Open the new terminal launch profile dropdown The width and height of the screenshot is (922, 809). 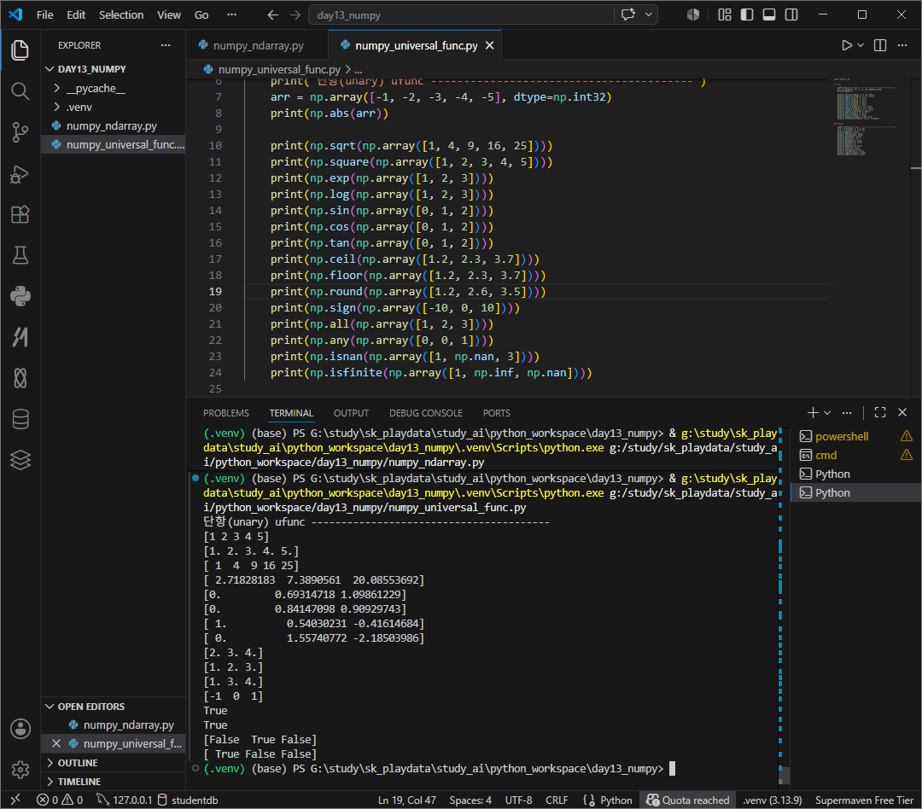(x=827, y=413)
